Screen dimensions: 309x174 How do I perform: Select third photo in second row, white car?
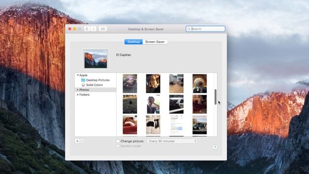coord(176,104)
